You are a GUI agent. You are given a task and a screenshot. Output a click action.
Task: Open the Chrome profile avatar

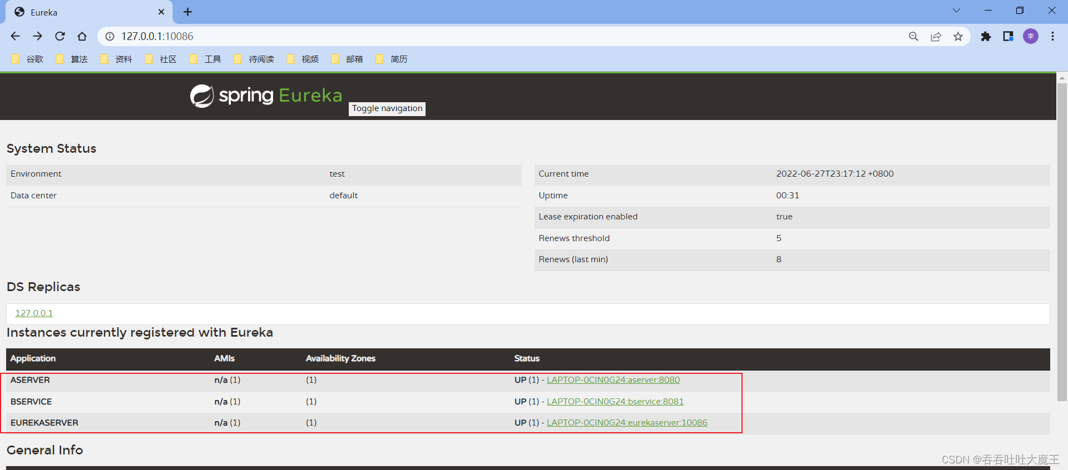point(1031,36)
